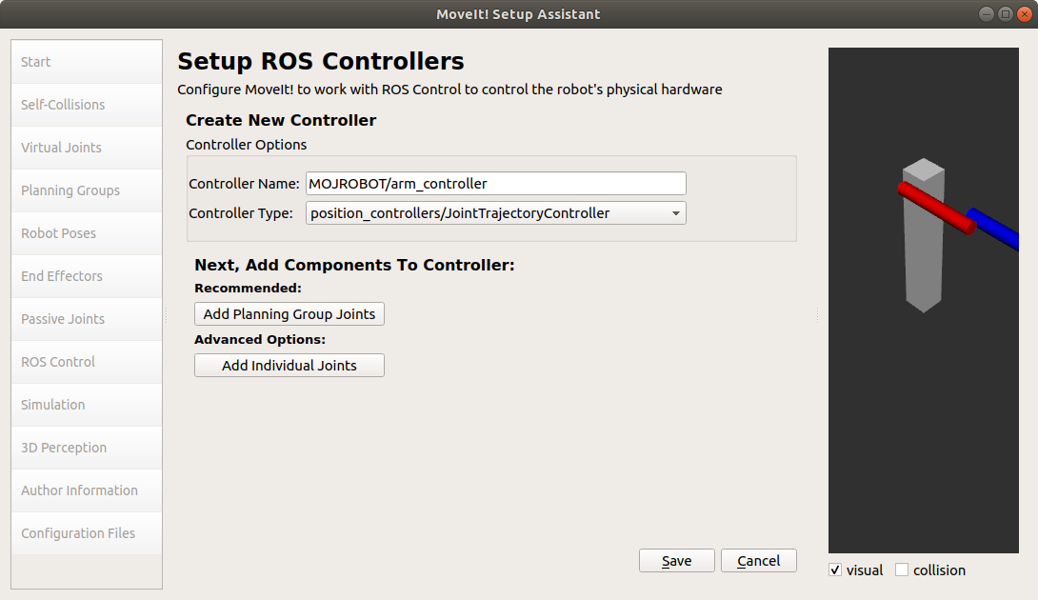The image size is (1038, 600).
Task: Save the new controller
Action: (x=676, y=561)
